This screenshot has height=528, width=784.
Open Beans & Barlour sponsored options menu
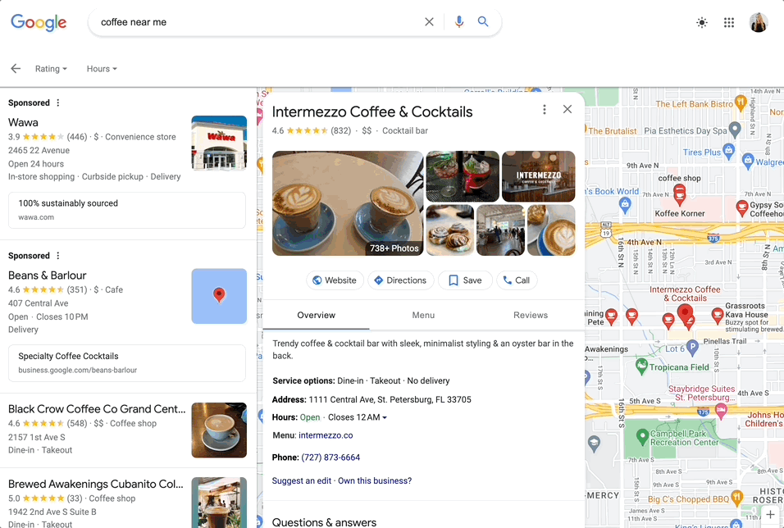click(x=58, y=256)
